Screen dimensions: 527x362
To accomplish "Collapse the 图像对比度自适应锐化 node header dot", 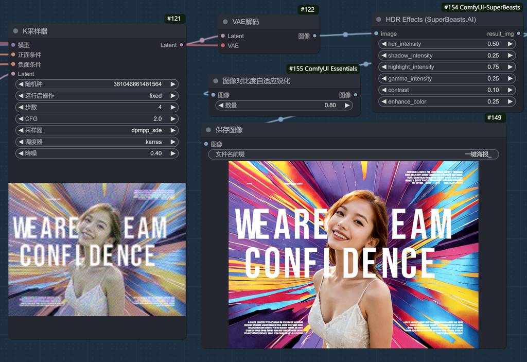I will click(216, 81).
